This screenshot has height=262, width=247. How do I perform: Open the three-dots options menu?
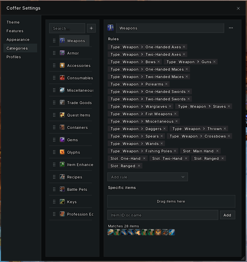coord(231,28)
